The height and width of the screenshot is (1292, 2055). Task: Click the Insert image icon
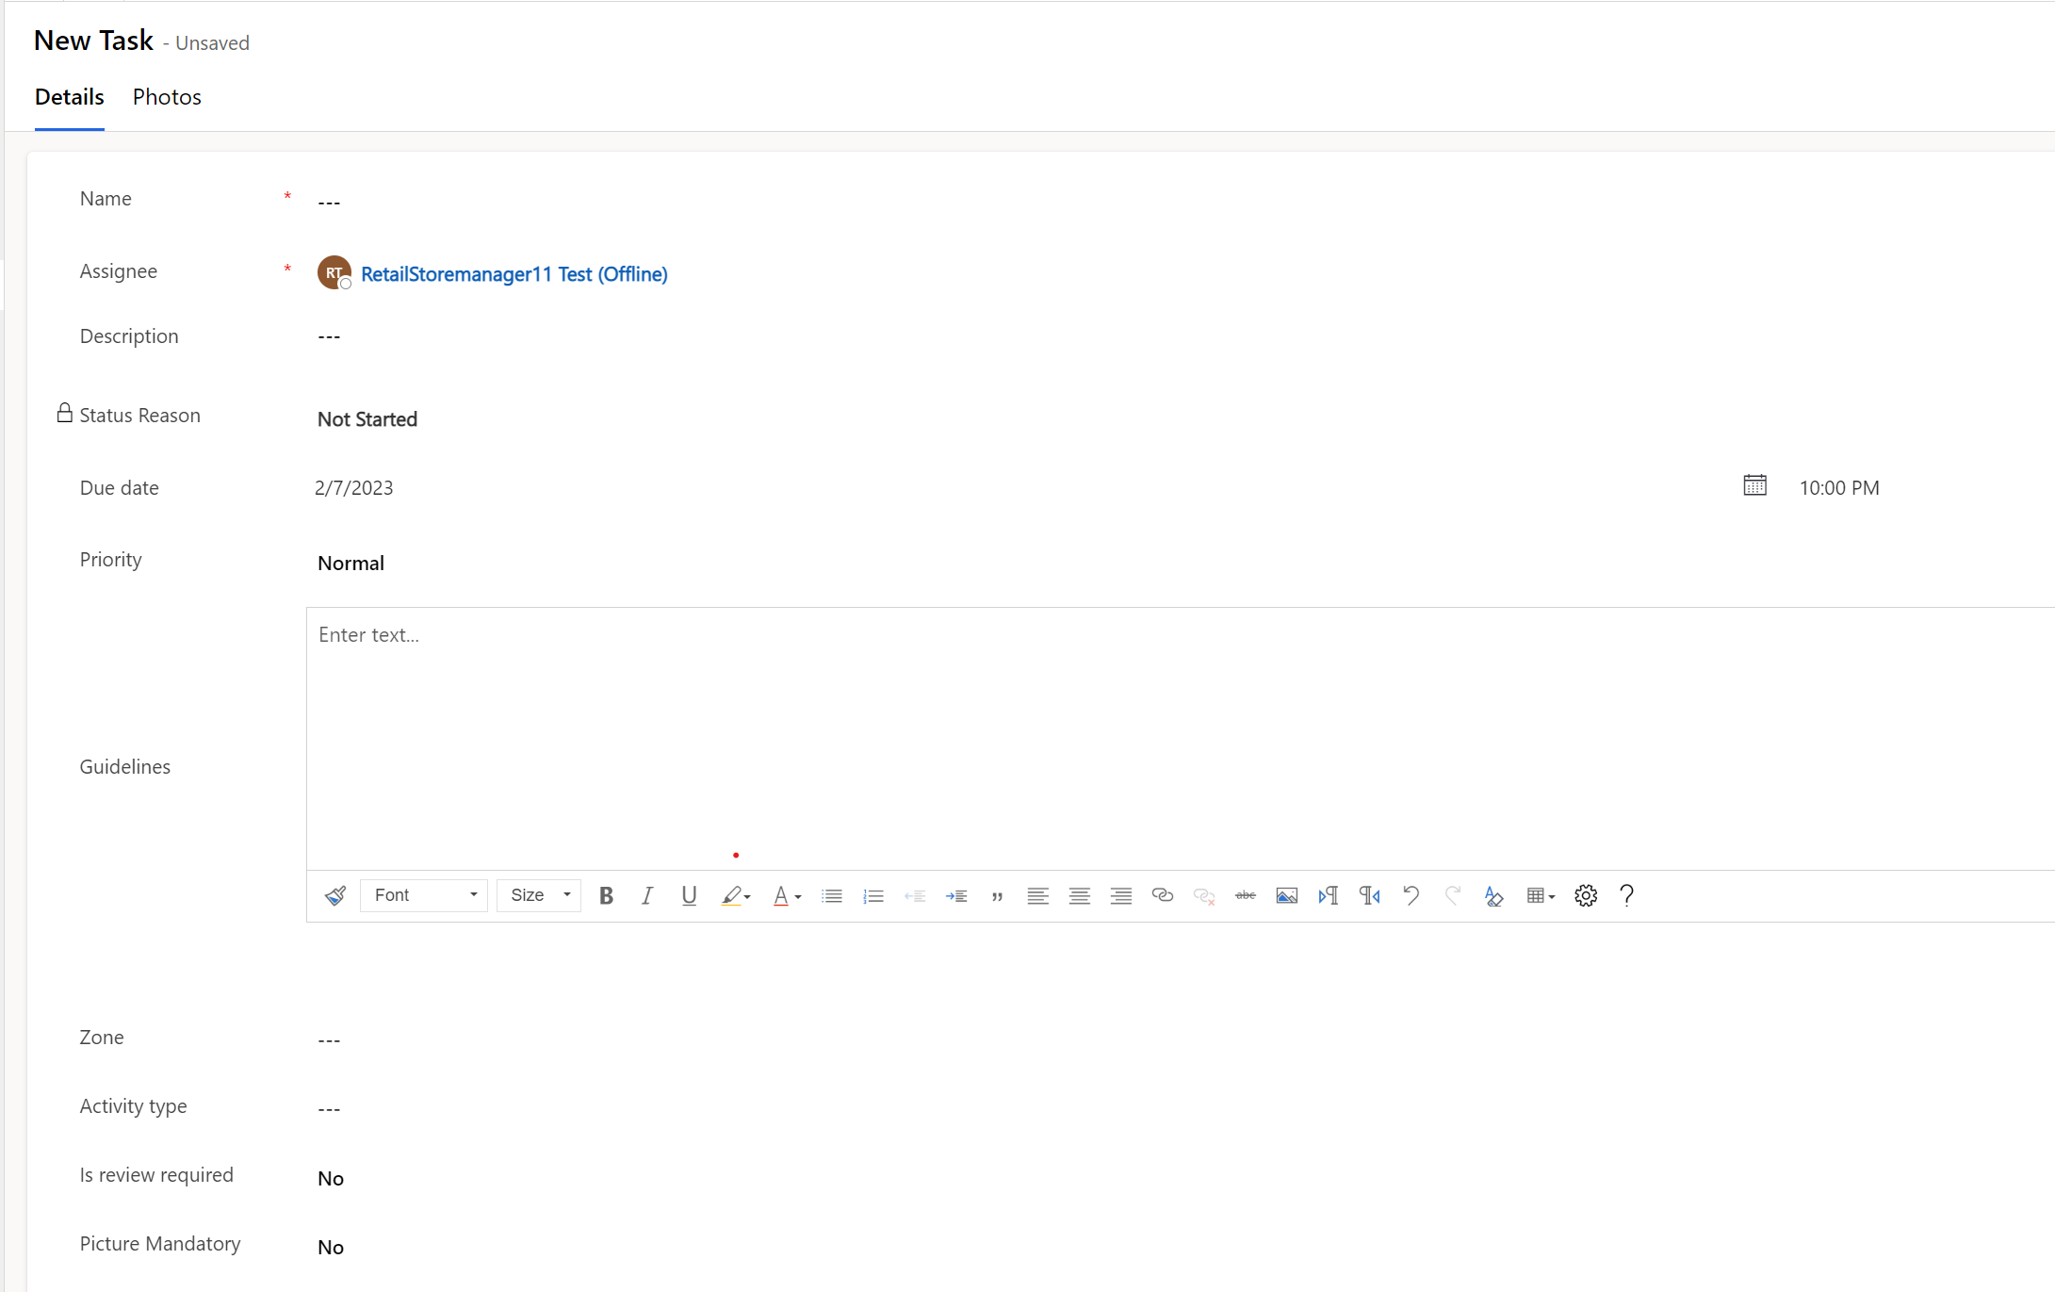pyautogui.click(x=1282, y=894)
